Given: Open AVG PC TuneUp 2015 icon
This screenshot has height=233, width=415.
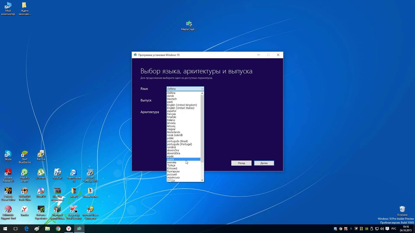Looking at the screenshot, I should (90, 175).
